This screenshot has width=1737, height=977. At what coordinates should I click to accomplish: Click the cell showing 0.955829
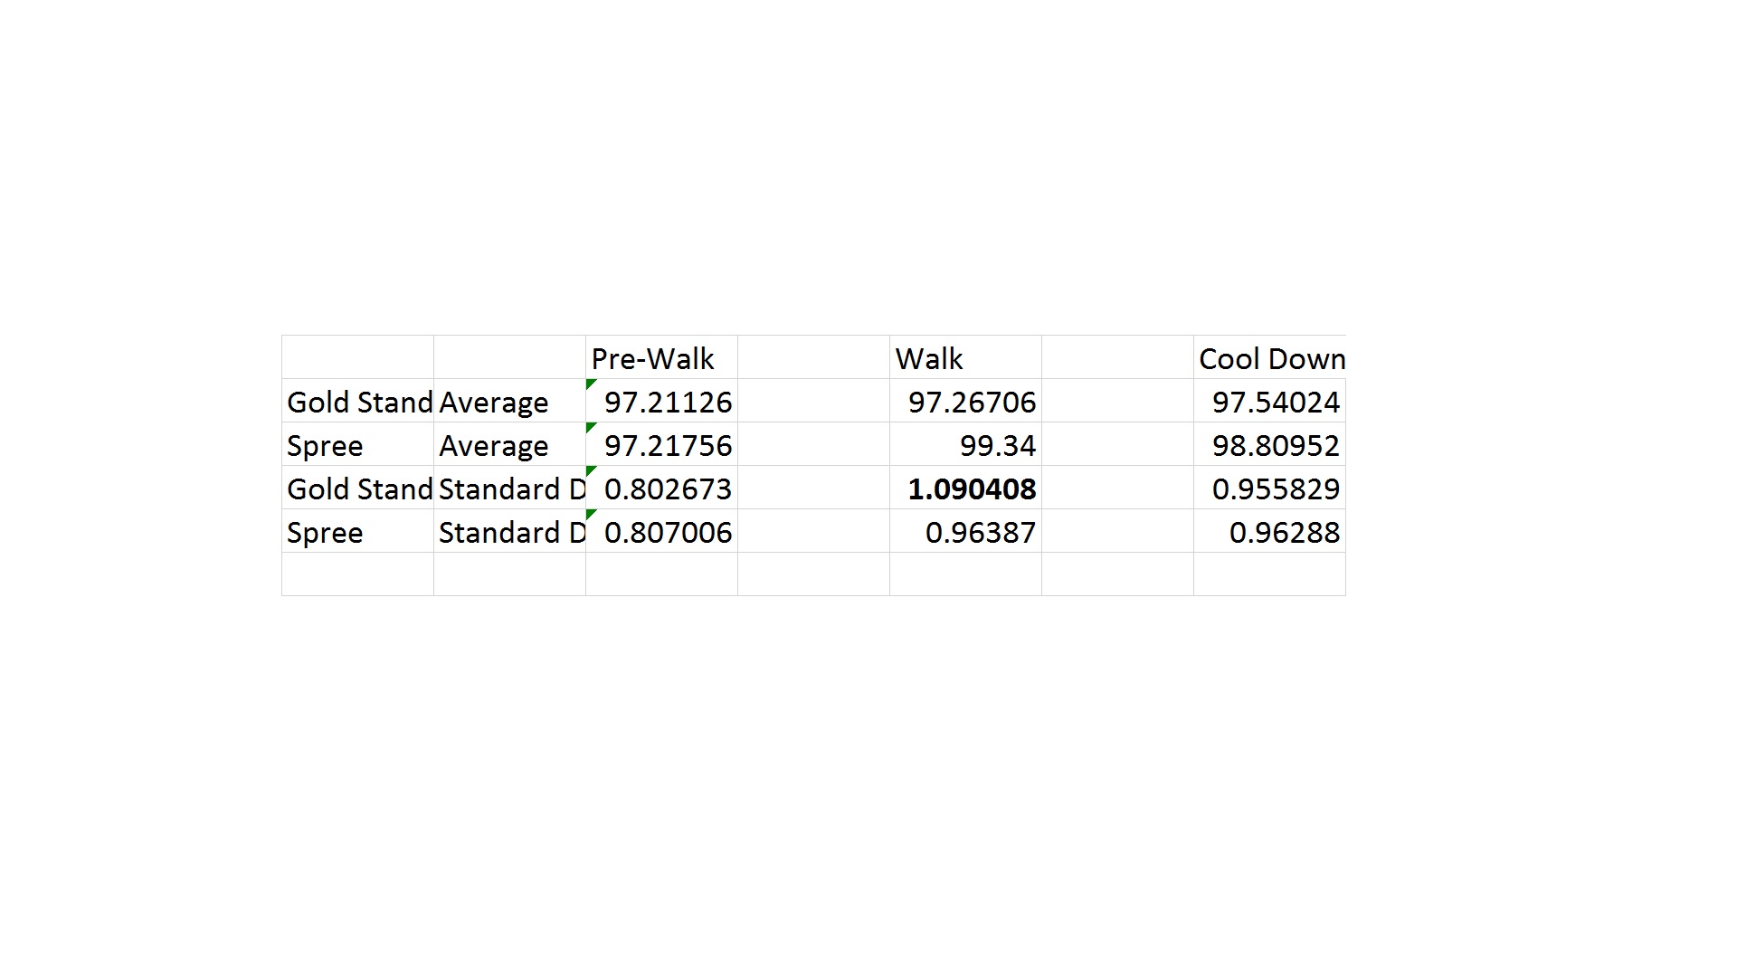click(1269, 488)
